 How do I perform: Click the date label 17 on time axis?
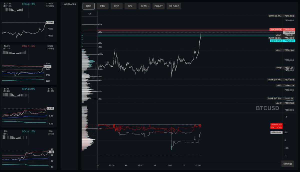pos(183,165)
